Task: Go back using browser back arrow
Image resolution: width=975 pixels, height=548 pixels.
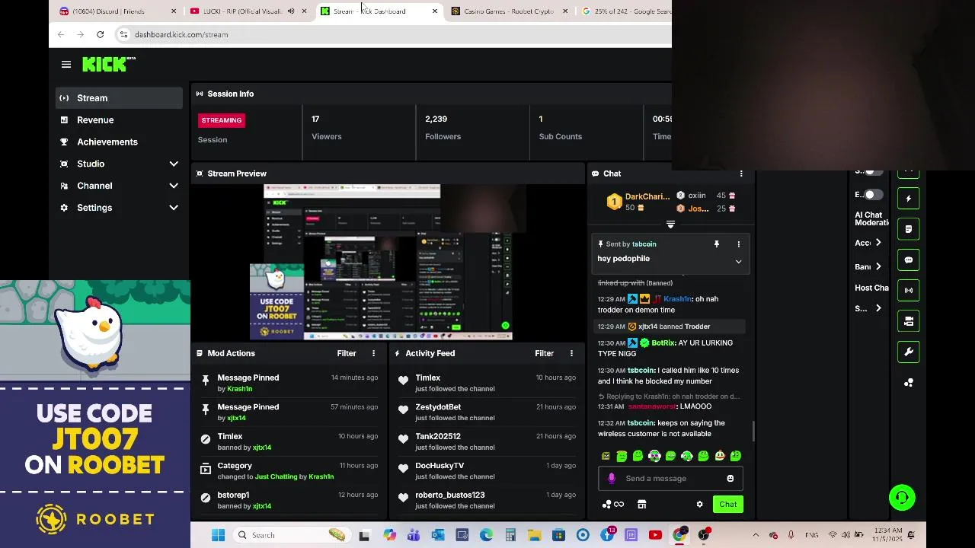Action: [61, 34]
